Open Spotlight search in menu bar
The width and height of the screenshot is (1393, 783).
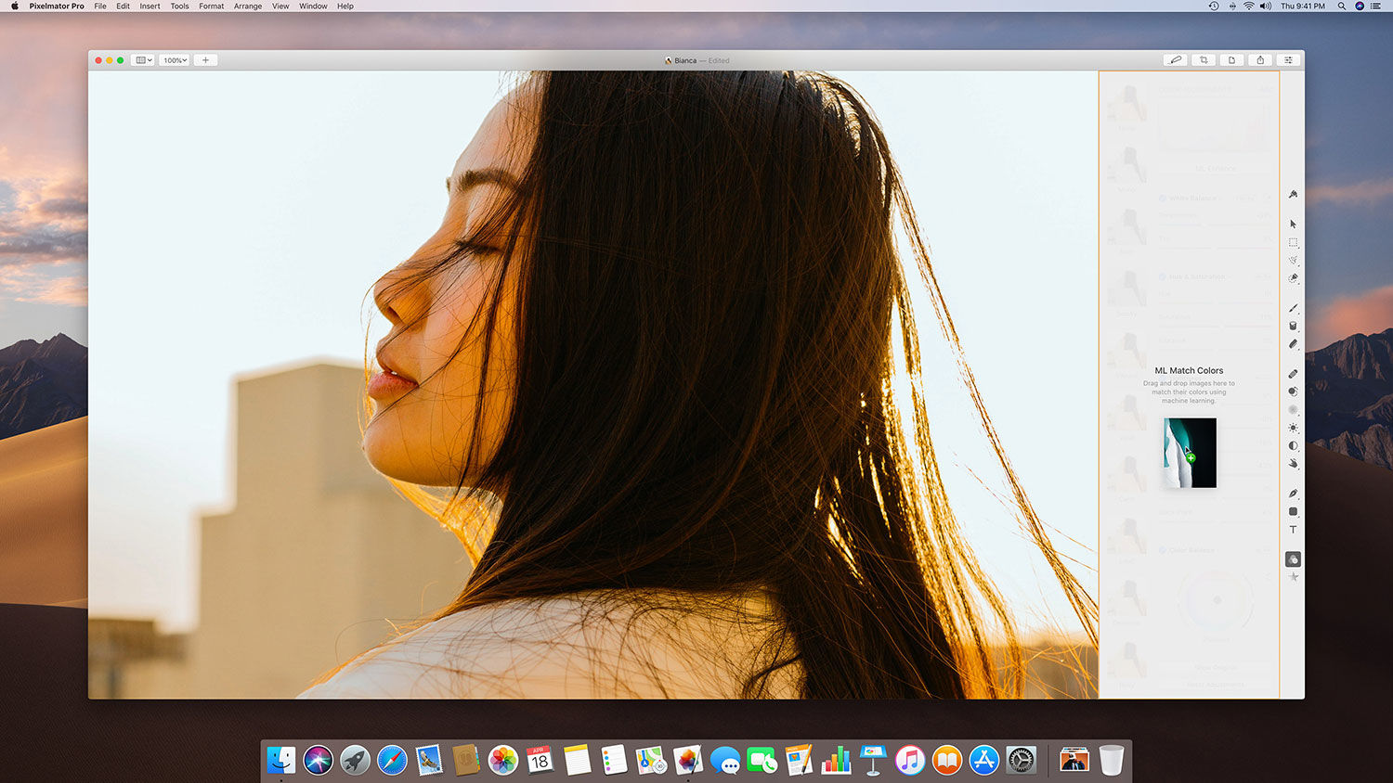tap(1341, 6)
